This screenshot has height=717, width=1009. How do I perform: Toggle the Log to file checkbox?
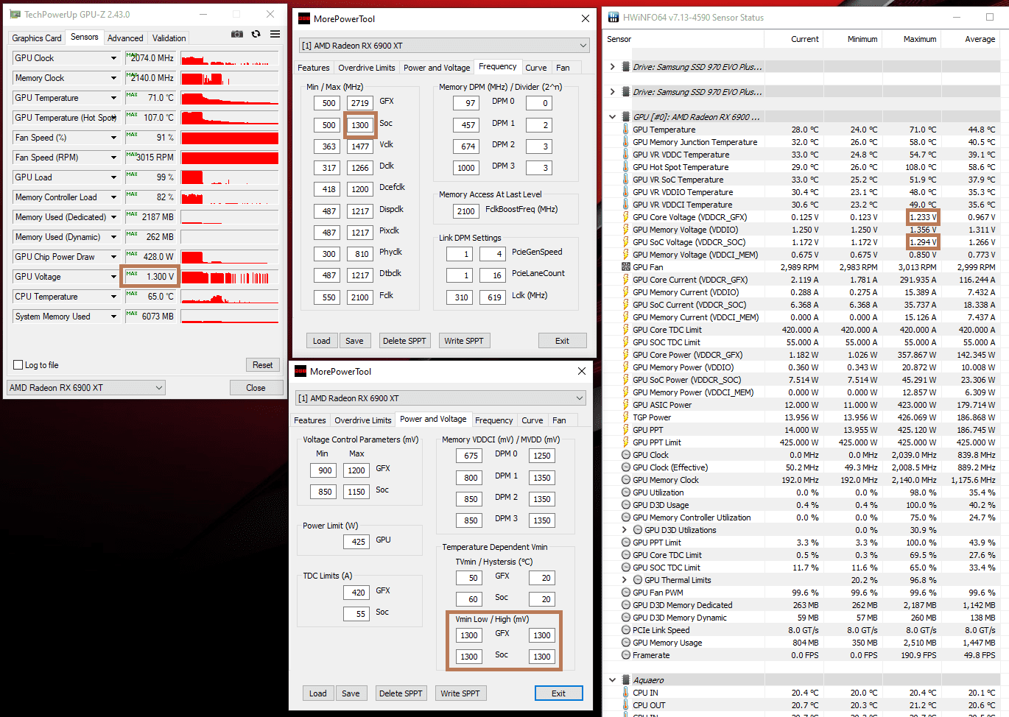click(18, 365)
